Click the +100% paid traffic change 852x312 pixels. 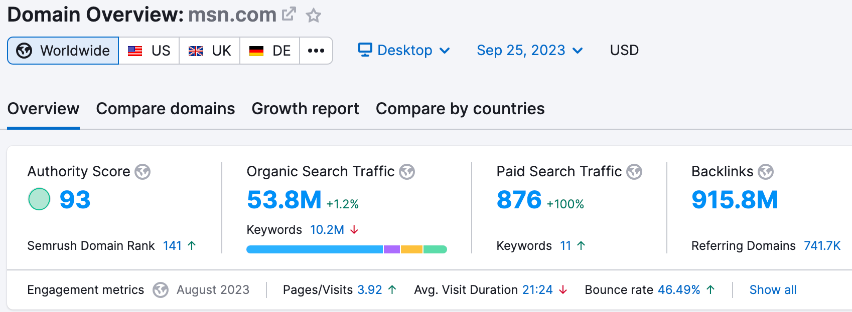(565, 204)
